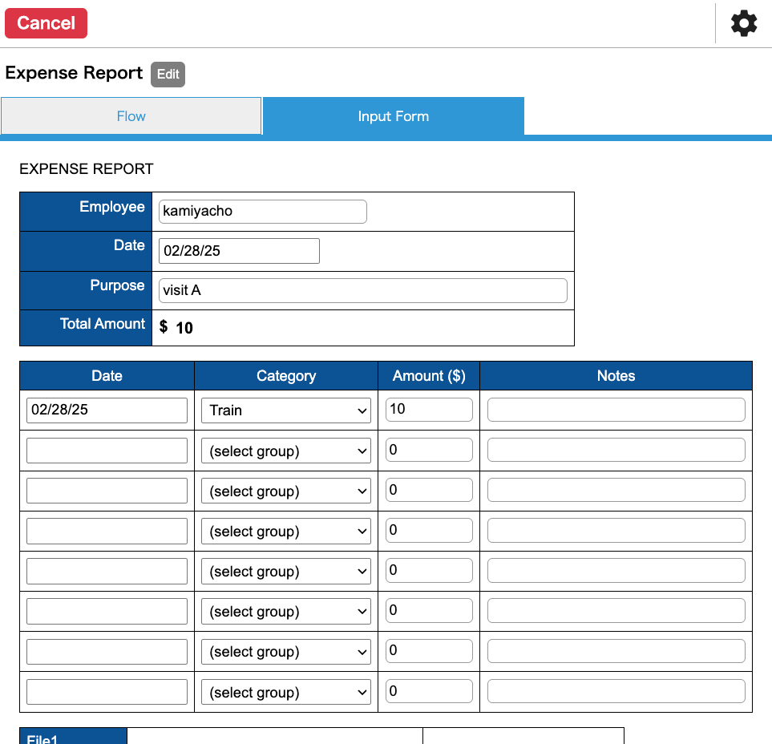772x744 pixels.
Task: Click the eighth row Notes field
Action: pos(616,691)
